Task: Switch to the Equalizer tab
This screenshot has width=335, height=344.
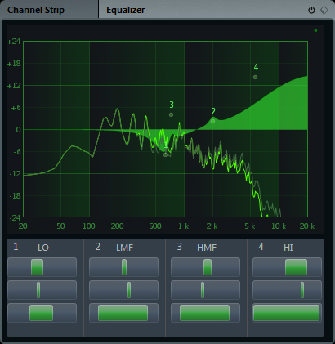Action: [126, 10]
